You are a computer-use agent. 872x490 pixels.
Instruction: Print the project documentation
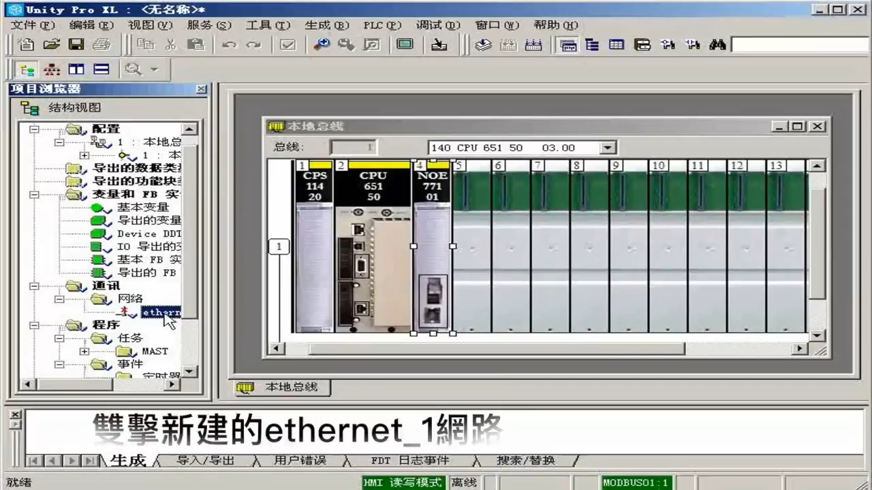pos(102,44)
